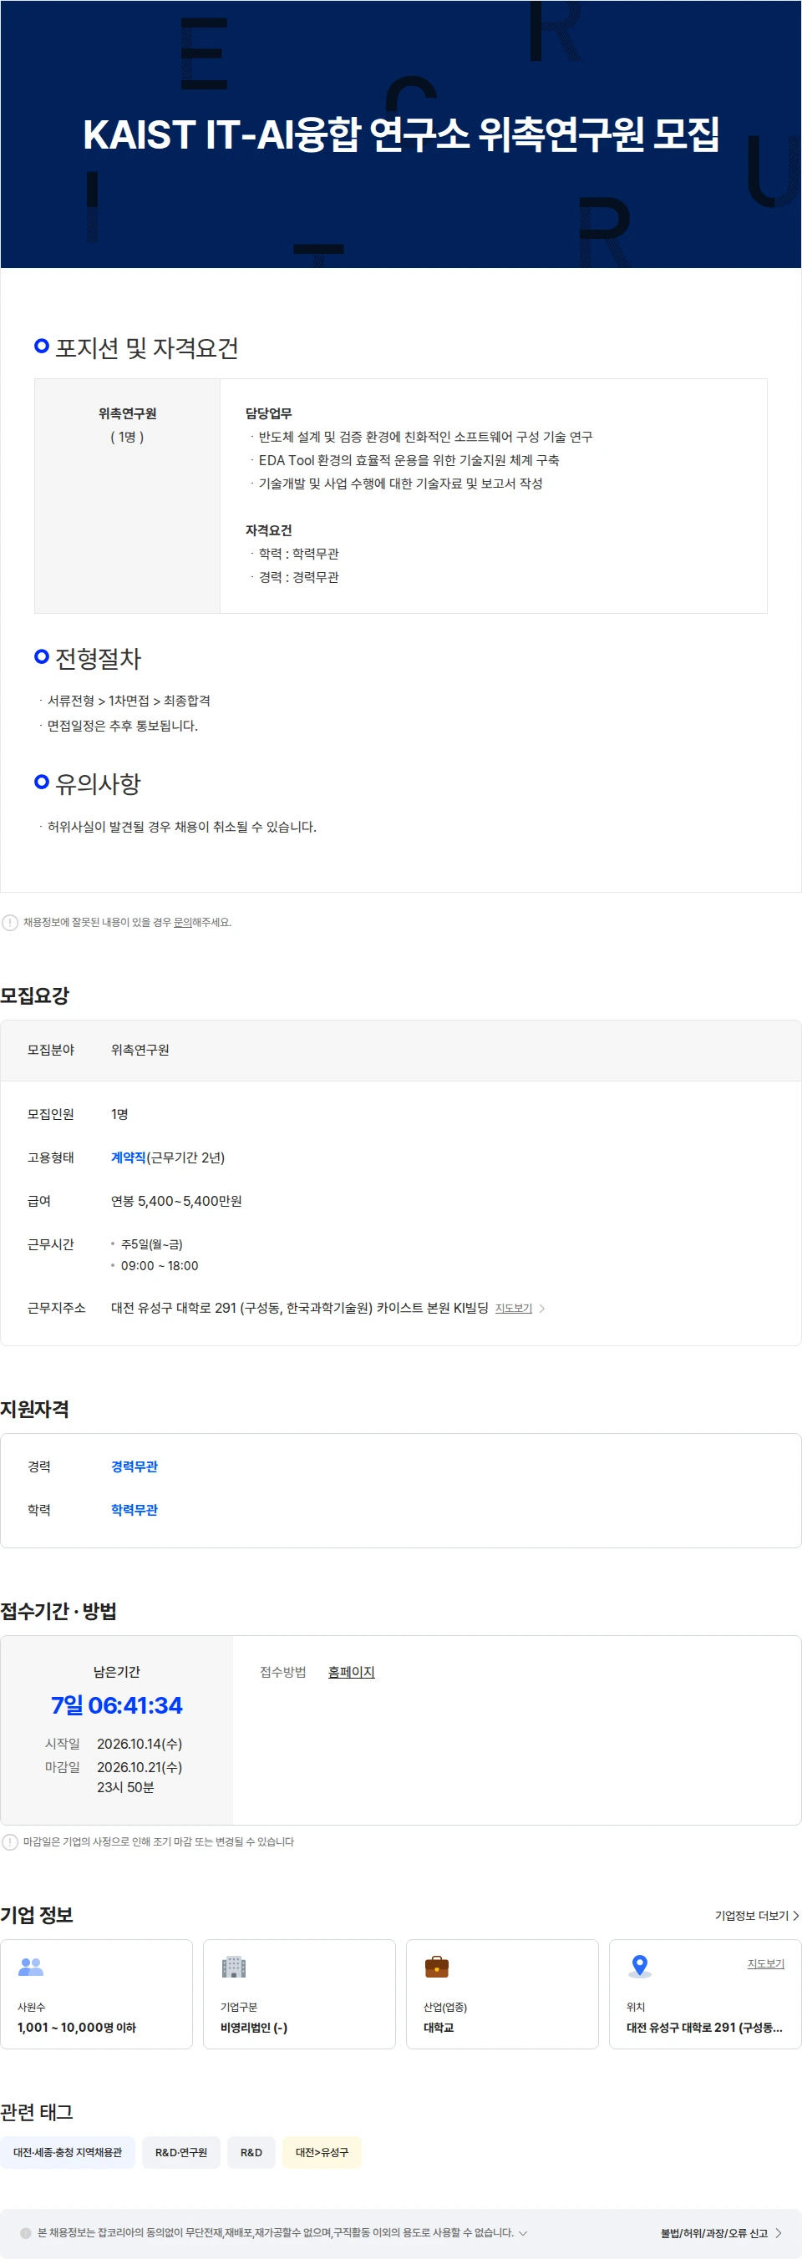Click the 기업구분 card 비영리법인 (-)

pos(299,1993)
